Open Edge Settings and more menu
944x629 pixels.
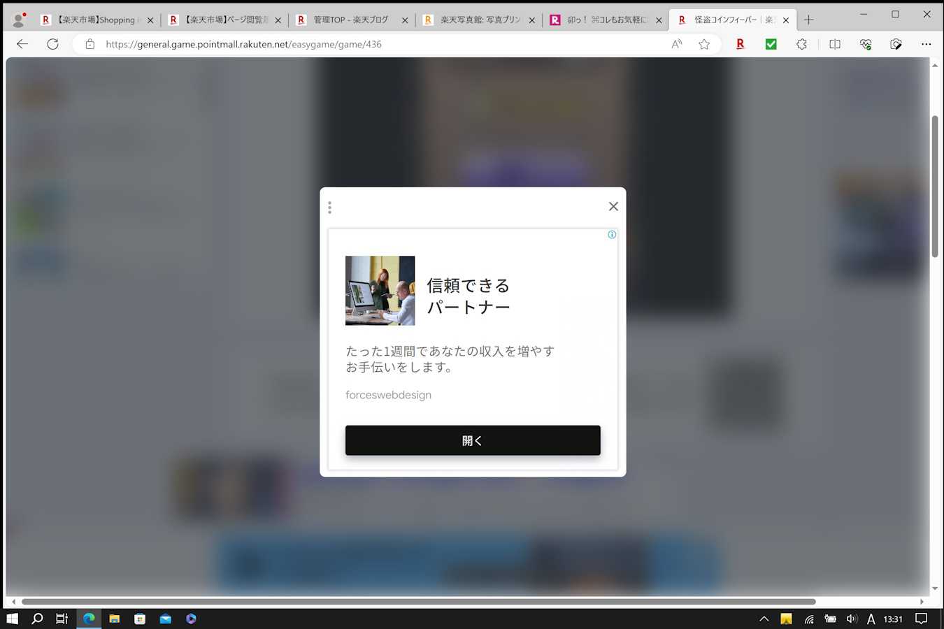coord(926,44)
